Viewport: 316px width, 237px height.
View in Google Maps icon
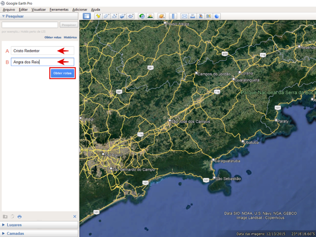coord(209,16)
